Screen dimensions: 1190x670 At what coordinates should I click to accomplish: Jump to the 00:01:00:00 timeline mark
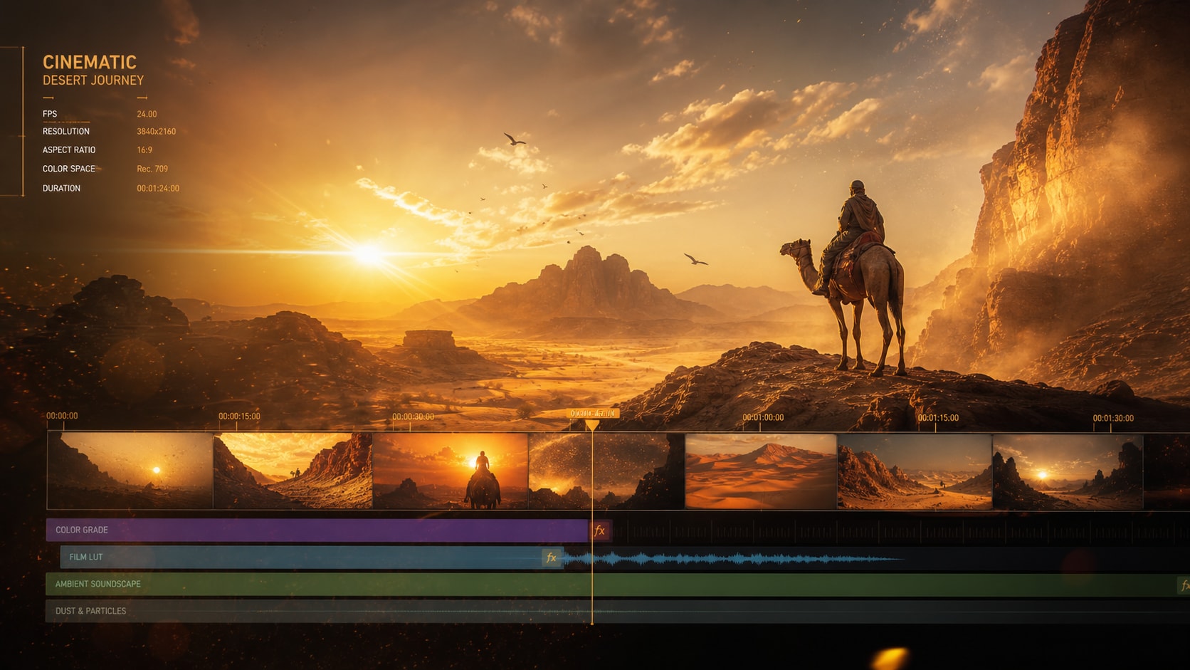coord(763,418)
